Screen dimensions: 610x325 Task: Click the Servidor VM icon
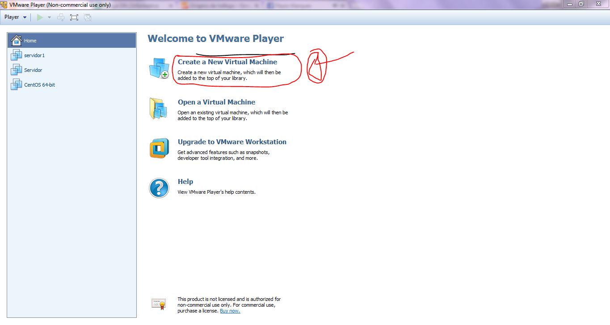coord(16,70)
